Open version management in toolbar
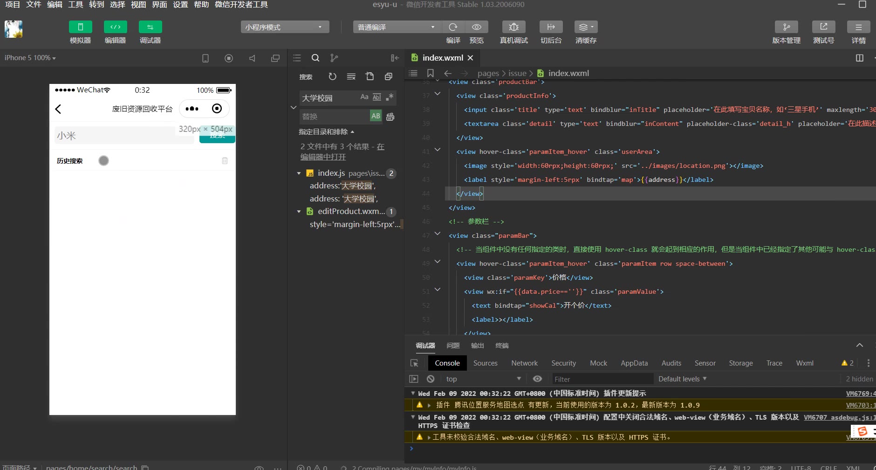Image resolution: width=876 pixels, height=470 pixels. 786,27
